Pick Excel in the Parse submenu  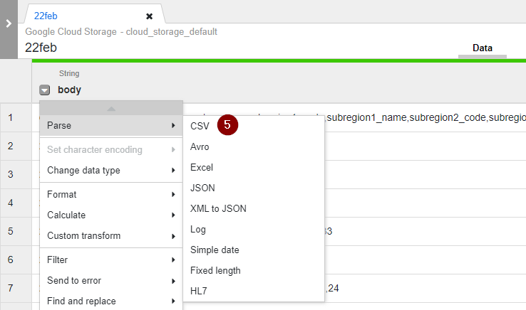click(x=202, y=167)
